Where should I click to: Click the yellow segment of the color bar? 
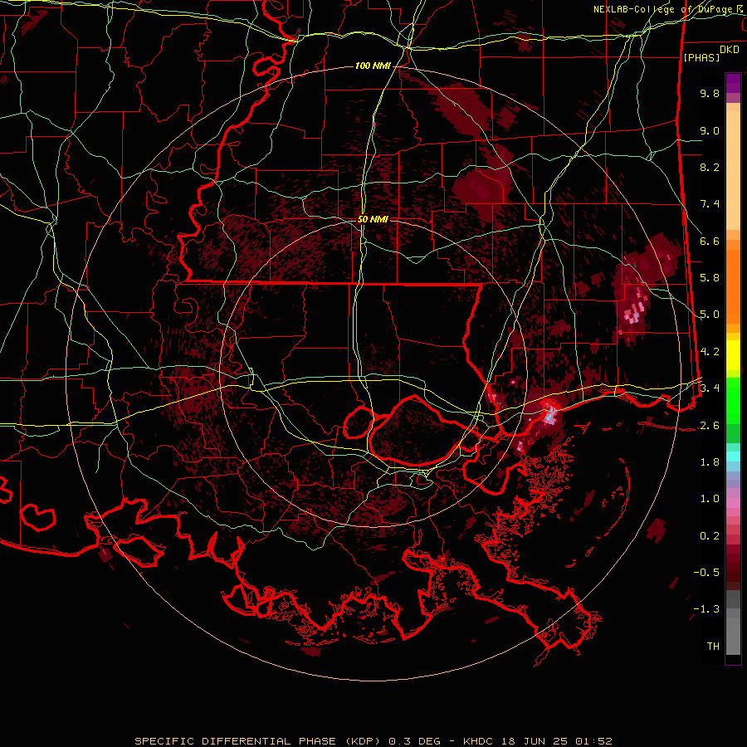pos(733,355)
